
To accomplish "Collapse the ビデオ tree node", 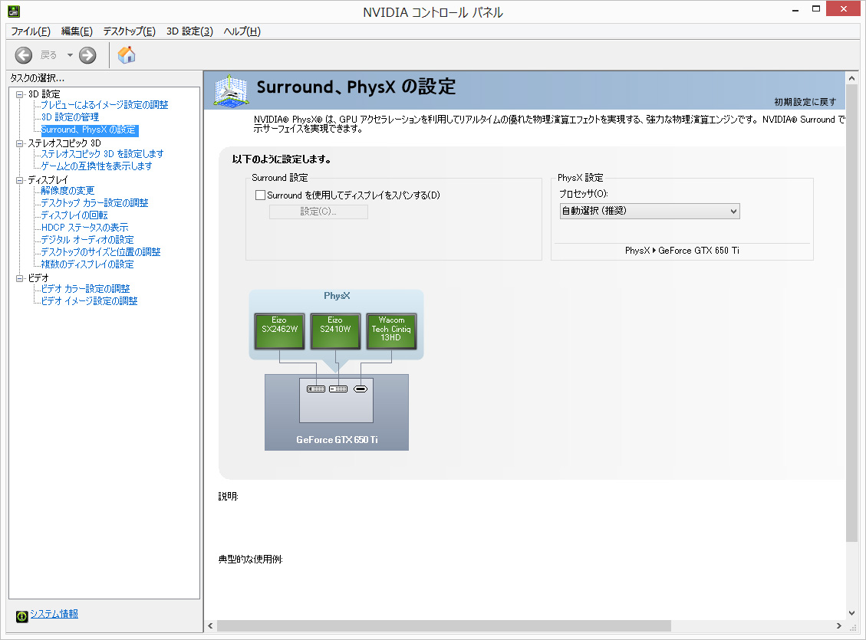I will tap(20, 279).
